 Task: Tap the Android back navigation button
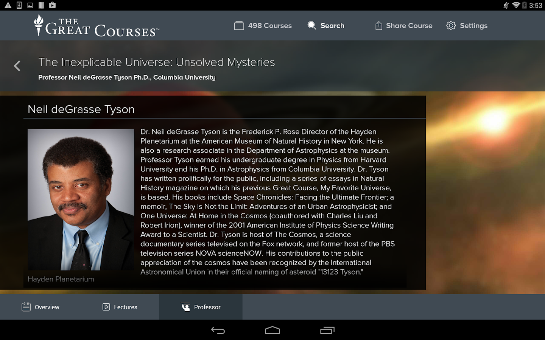218,330
